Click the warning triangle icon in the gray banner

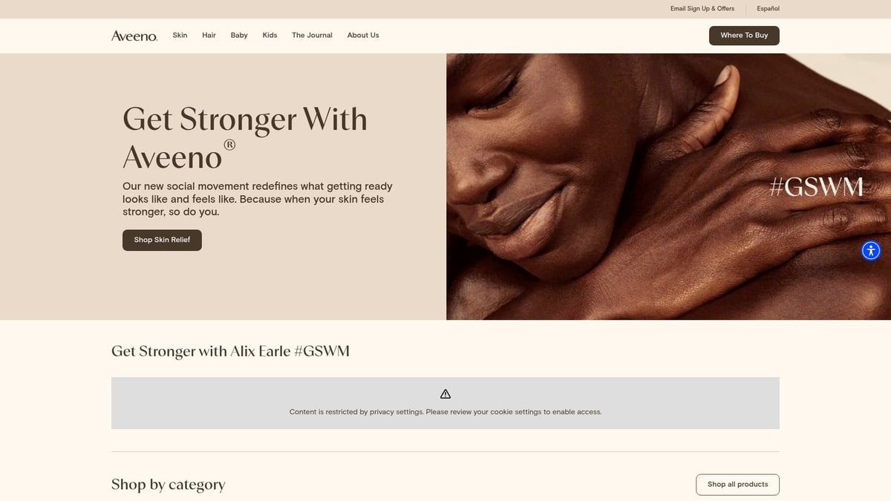(446, 394)
